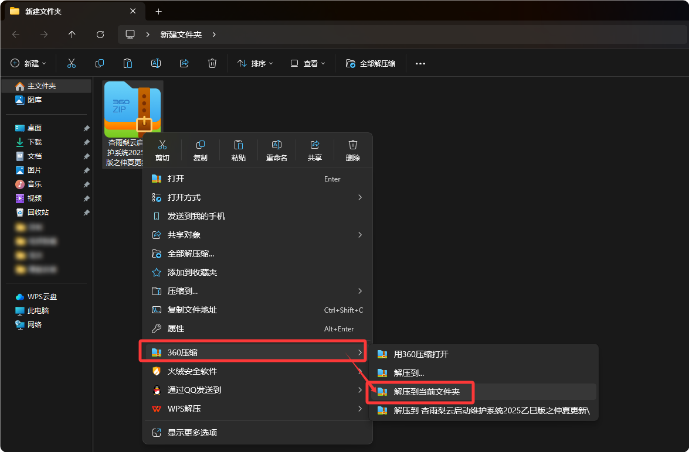The height and width of the screenshot is (452, 689).
Task: Go back with the left arrow button
Action: [x=16, y=34]
